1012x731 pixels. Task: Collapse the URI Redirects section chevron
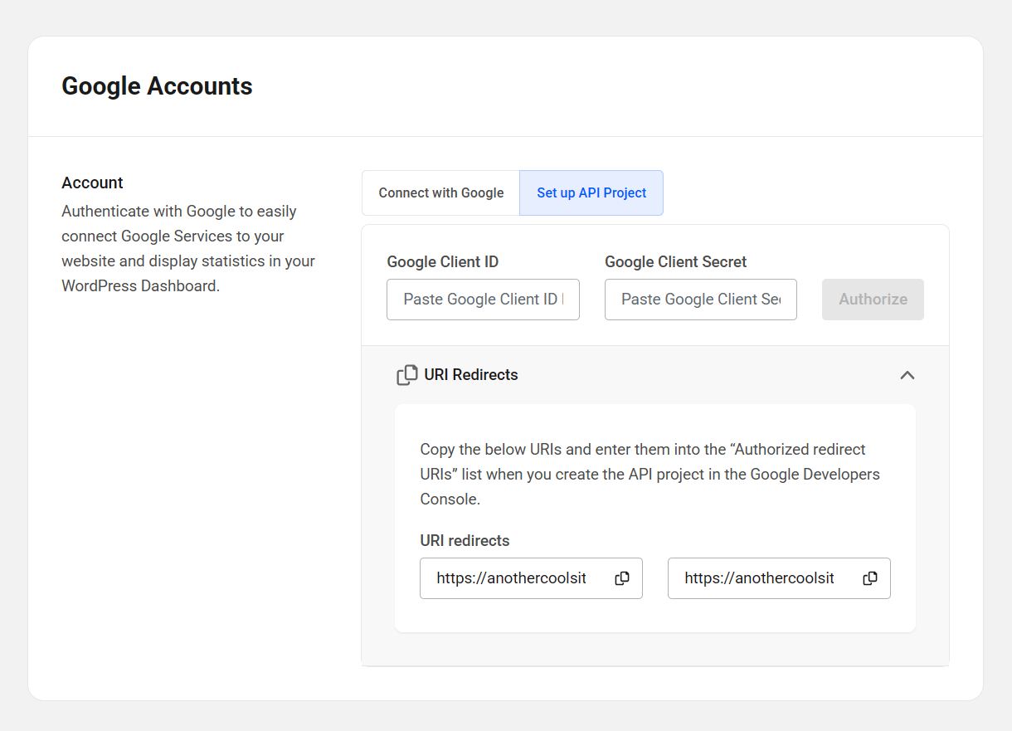(907, 375)
